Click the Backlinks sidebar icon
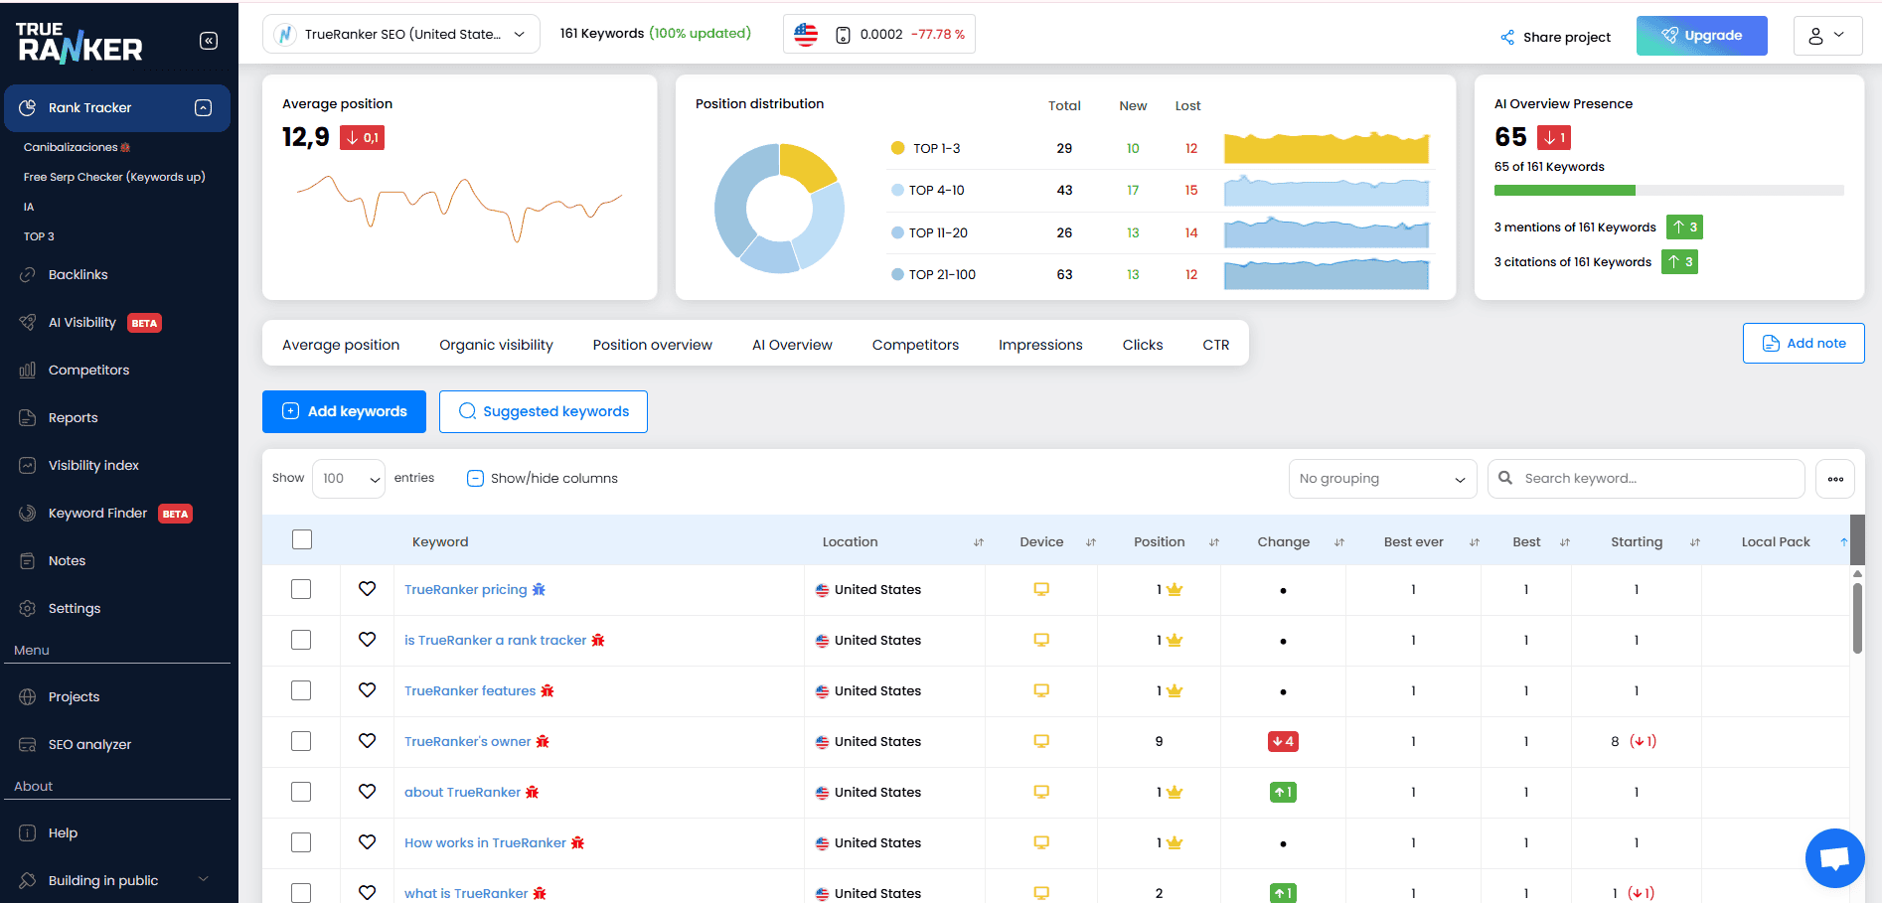Viewport: 1882px width, 903px height. [28, 275]
